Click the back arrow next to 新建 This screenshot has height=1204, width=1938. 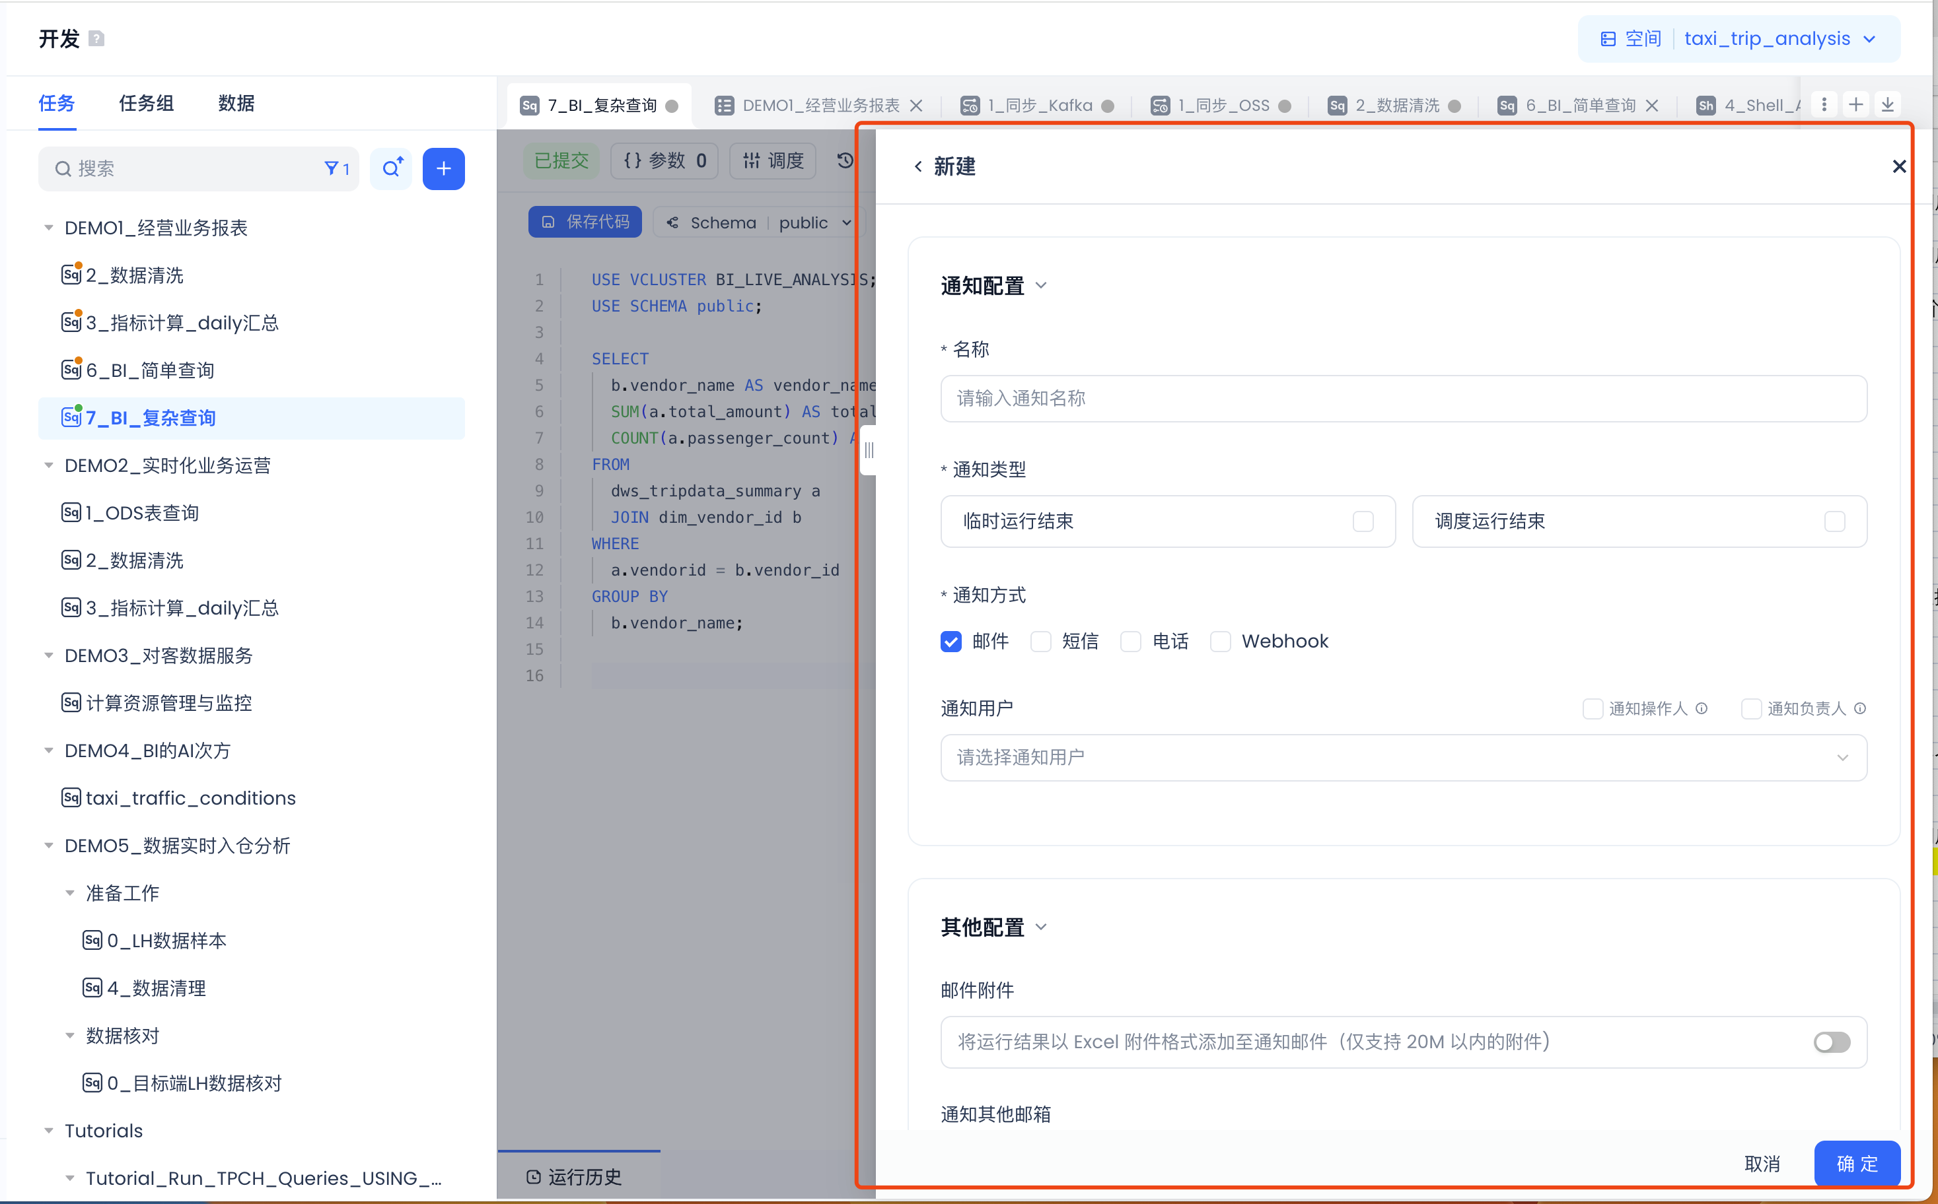918,166
